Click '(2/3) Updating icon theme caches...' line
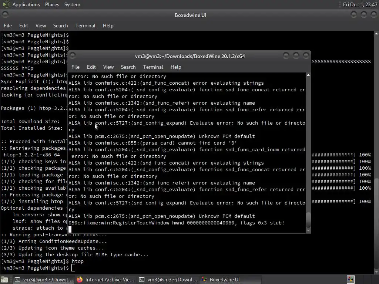 tap(53, 248)
